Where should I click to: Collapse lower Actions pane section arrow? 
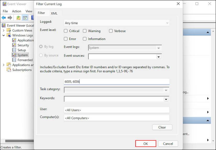coord(208,121)
